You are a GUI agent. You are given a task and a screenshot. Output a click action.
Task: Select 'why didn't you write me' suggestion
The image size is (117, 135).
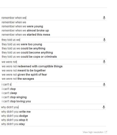(x=16, y=112)
